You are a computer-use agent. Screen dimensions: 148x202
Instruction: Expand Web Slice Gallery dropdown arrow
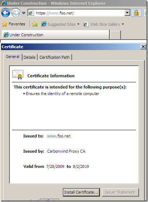pyautogui.click(x=123, y=24)
